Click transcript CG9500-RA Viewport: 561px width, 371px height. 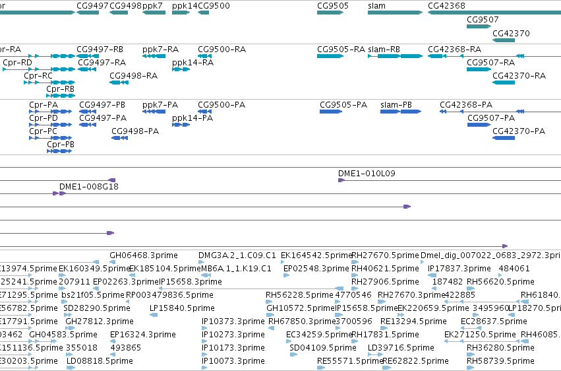point(221,50)
